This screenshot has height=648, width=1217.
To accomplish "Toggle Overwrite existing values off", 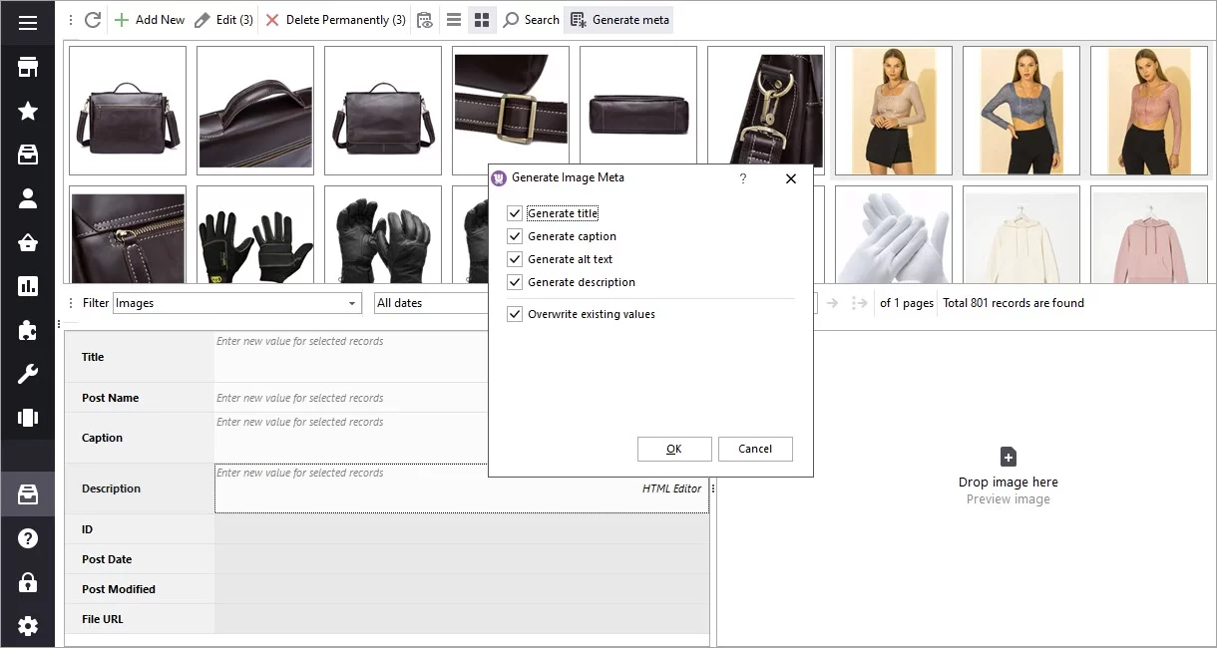I will pyautogui.click(x=515, y=314).
